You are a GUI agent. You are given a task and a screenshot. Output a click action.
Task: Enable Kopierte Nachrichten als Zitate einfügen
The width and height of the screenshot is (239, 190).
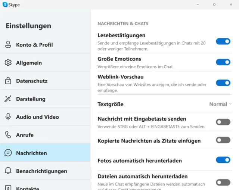(x=223, y=140)
